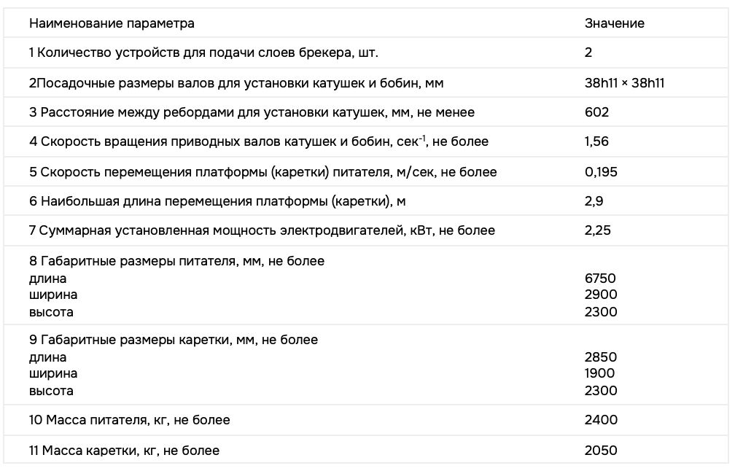Click каретка width value 1900
The image size is (735, 471).
[599, 373]
